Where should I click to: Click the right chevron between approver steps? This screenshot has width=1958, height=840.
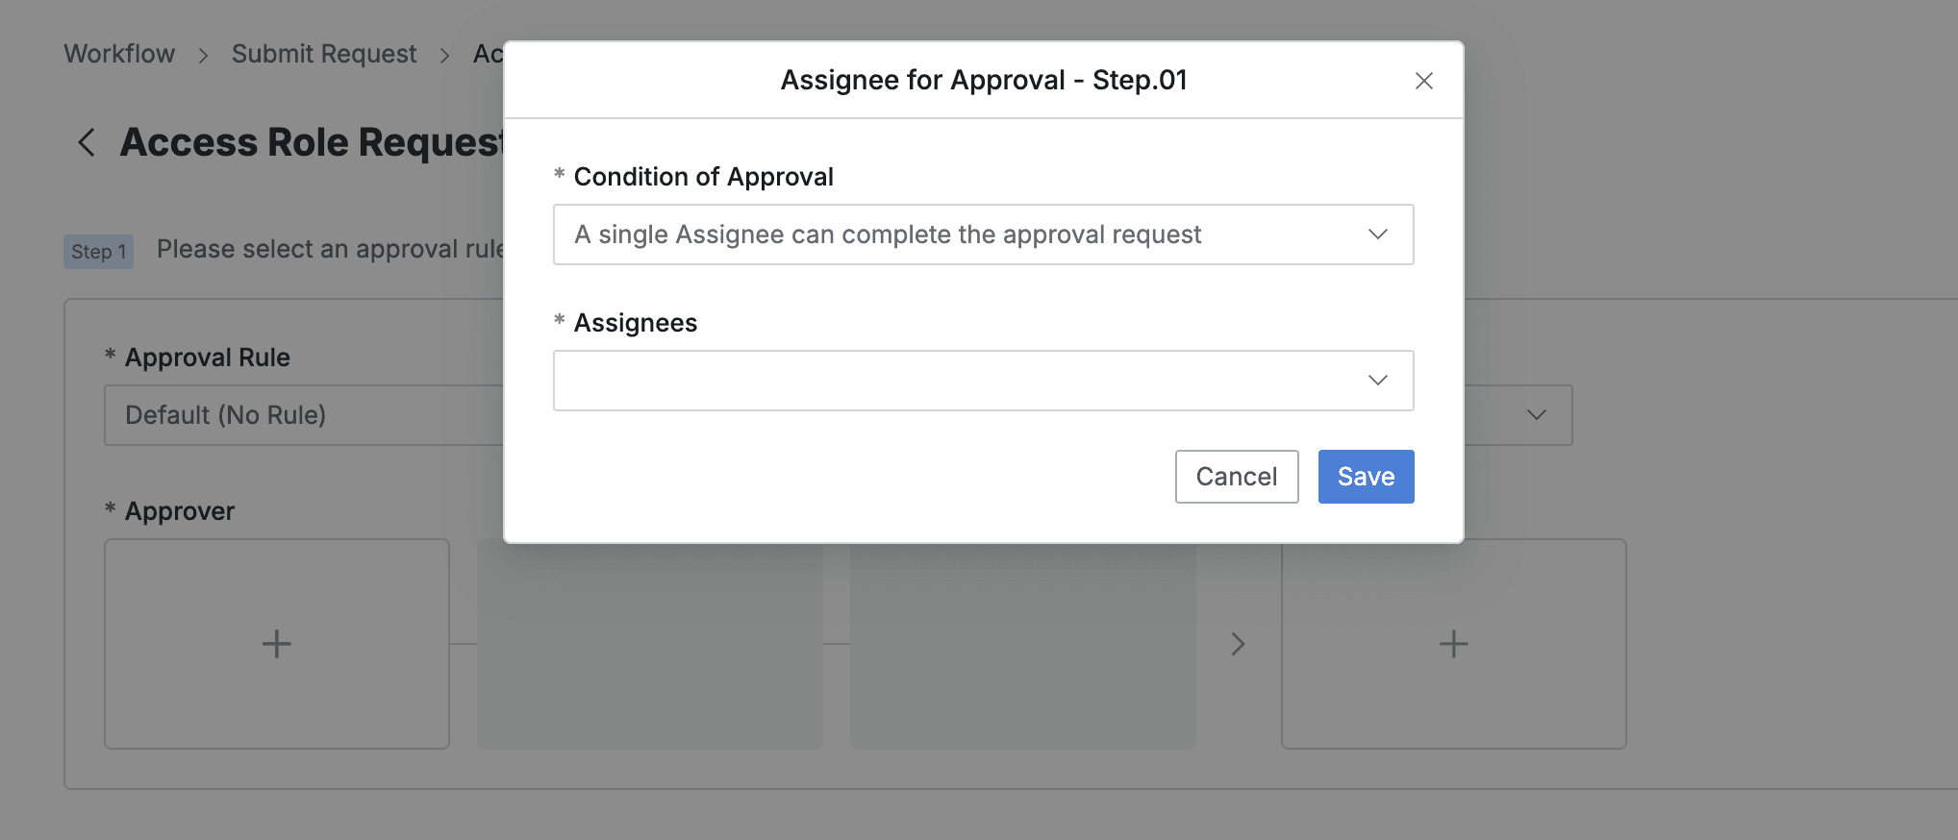1238,644
